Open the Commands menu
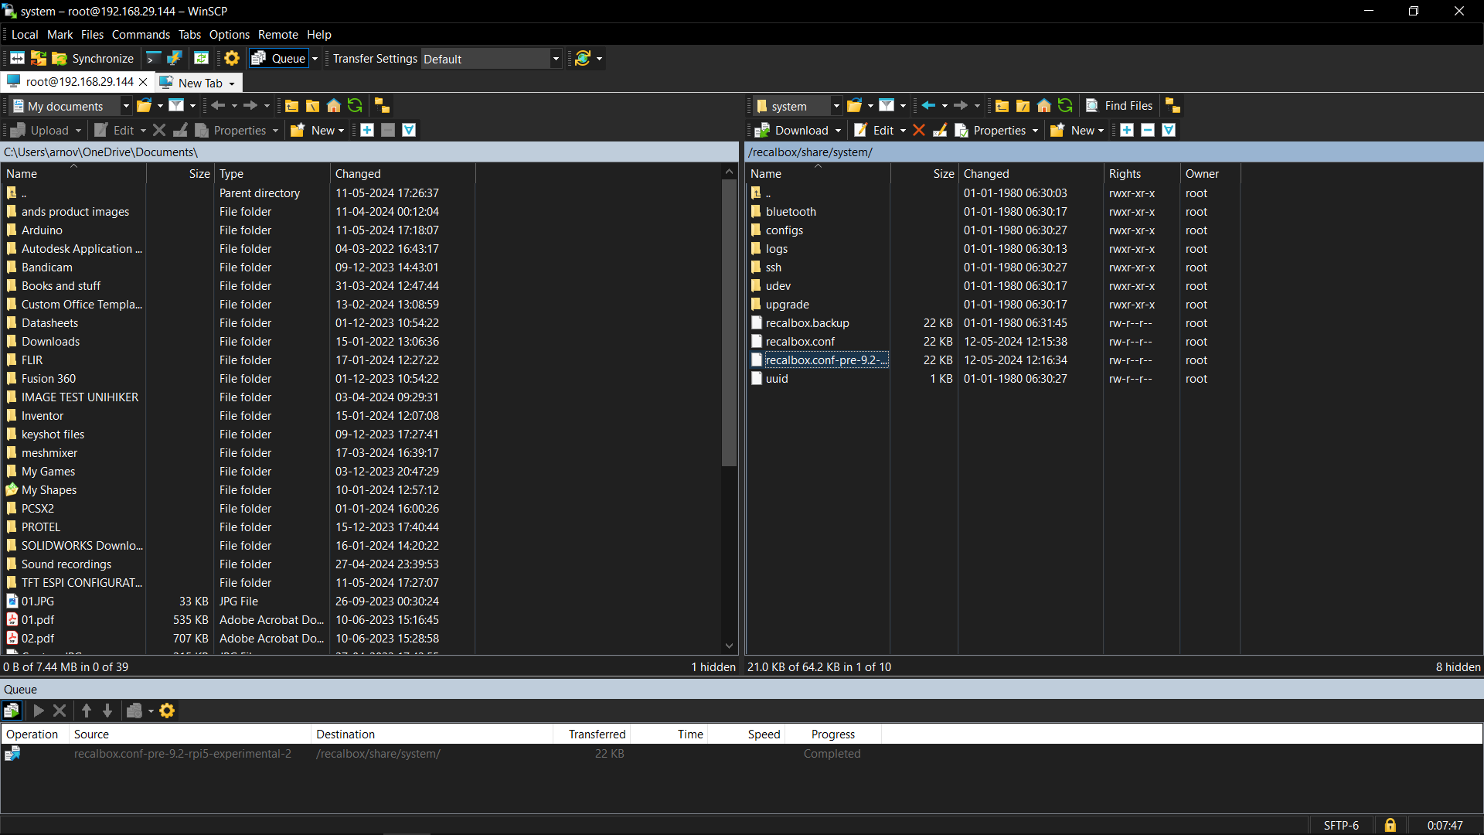This screenshot has width=1484, height=835. pos(141,35)
